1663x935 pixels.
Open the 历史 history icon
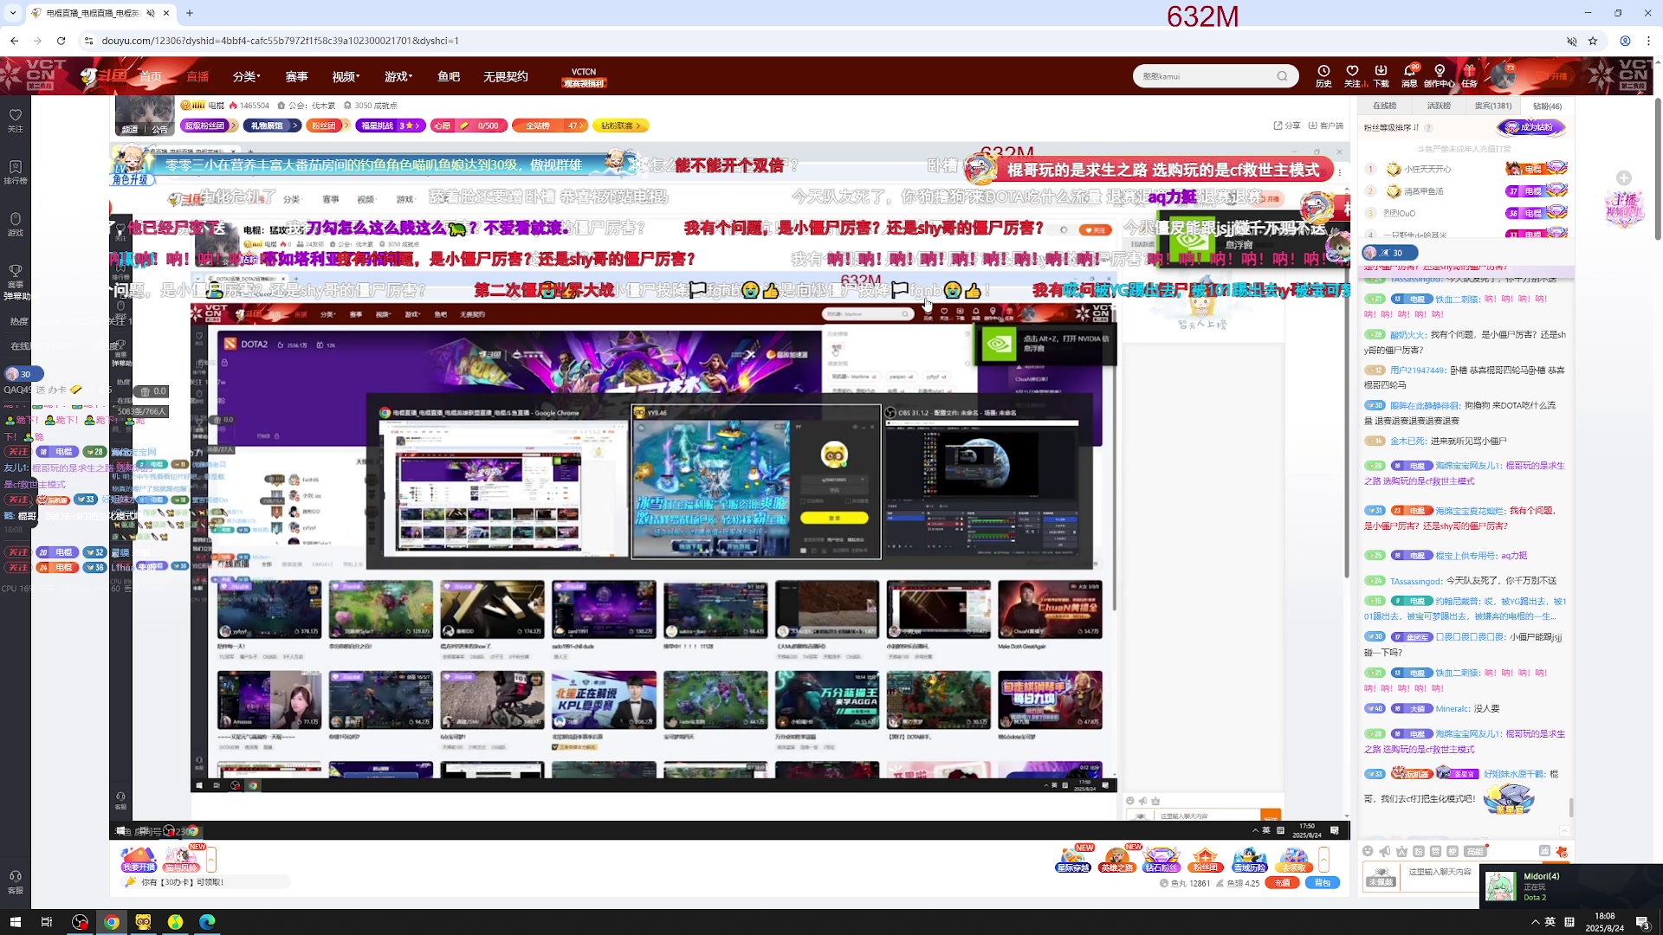(1323, 75)
